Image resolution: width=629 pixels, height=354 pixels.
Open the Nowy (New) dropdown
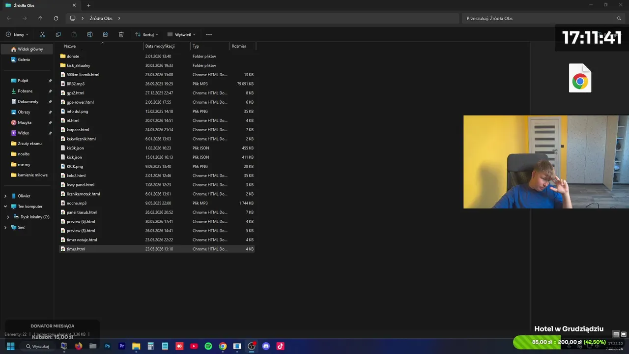tap(17, 34)
